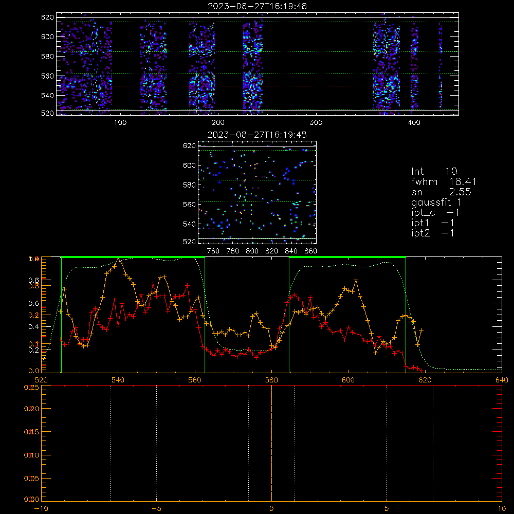Select the 'sn 2.55' value
Image resolution: width=514 pixels, height=514 pixels.
(441, 192)
